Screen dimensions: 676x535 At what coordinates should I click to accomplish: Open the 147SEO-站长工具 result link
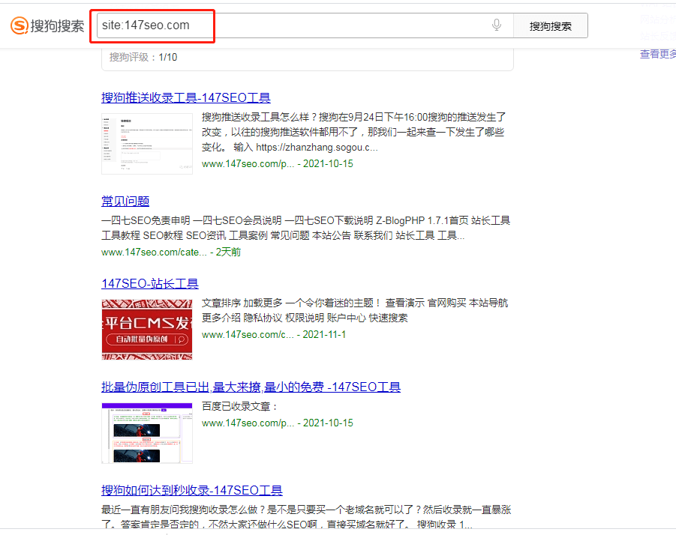pos(150,284)
